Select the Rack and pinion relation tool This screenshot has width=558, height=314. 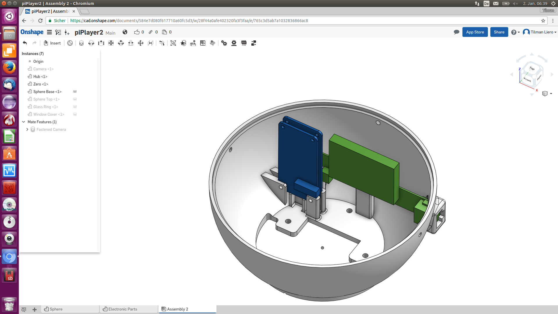pyautogui.click(x=234, y=43)
